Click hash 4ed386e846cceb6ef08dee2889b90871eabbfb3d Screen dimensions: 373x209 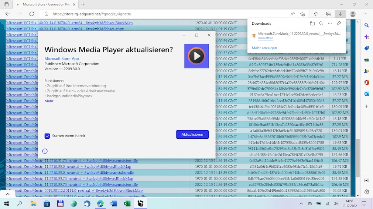[286, 59]
